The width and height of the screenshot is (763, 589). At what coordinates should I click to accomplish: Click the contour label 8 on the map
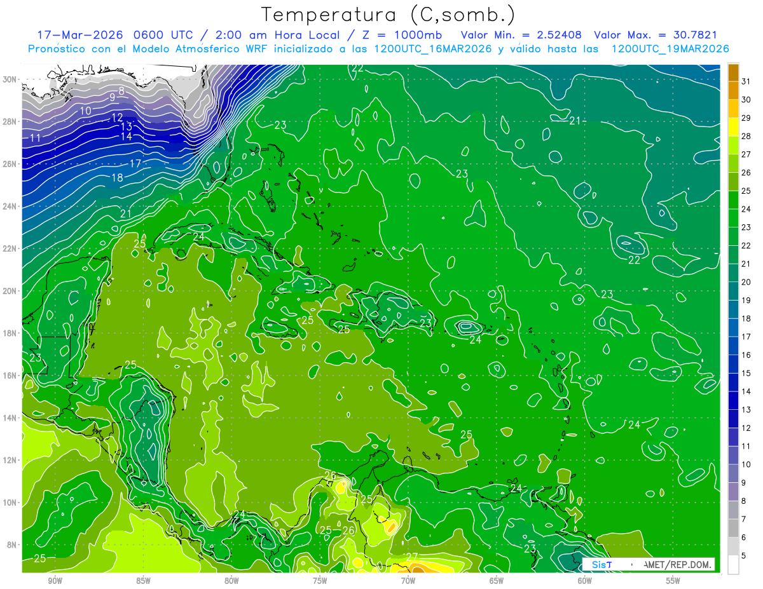[x=121, y=91]
